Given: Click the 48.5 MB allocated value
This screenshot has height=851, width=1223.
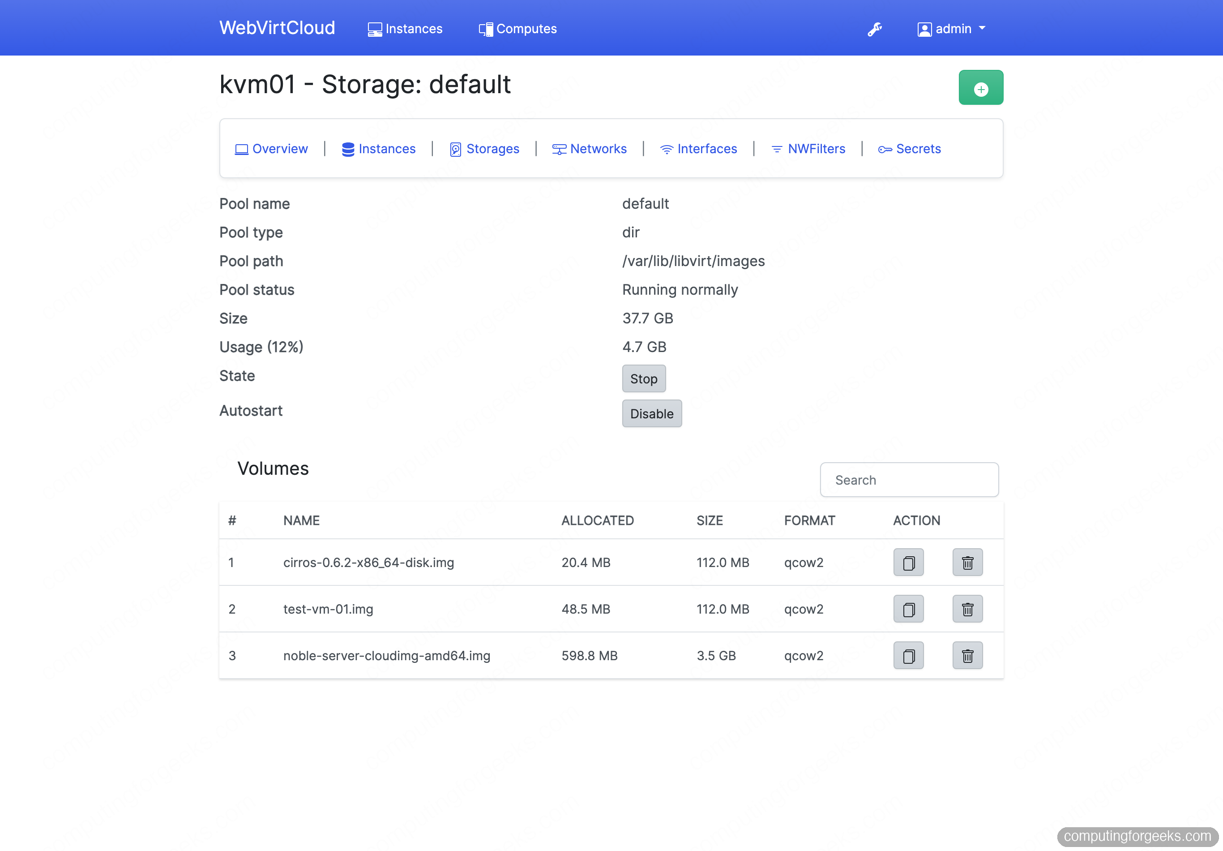Looking at the screenshot, I should (586, 609).
